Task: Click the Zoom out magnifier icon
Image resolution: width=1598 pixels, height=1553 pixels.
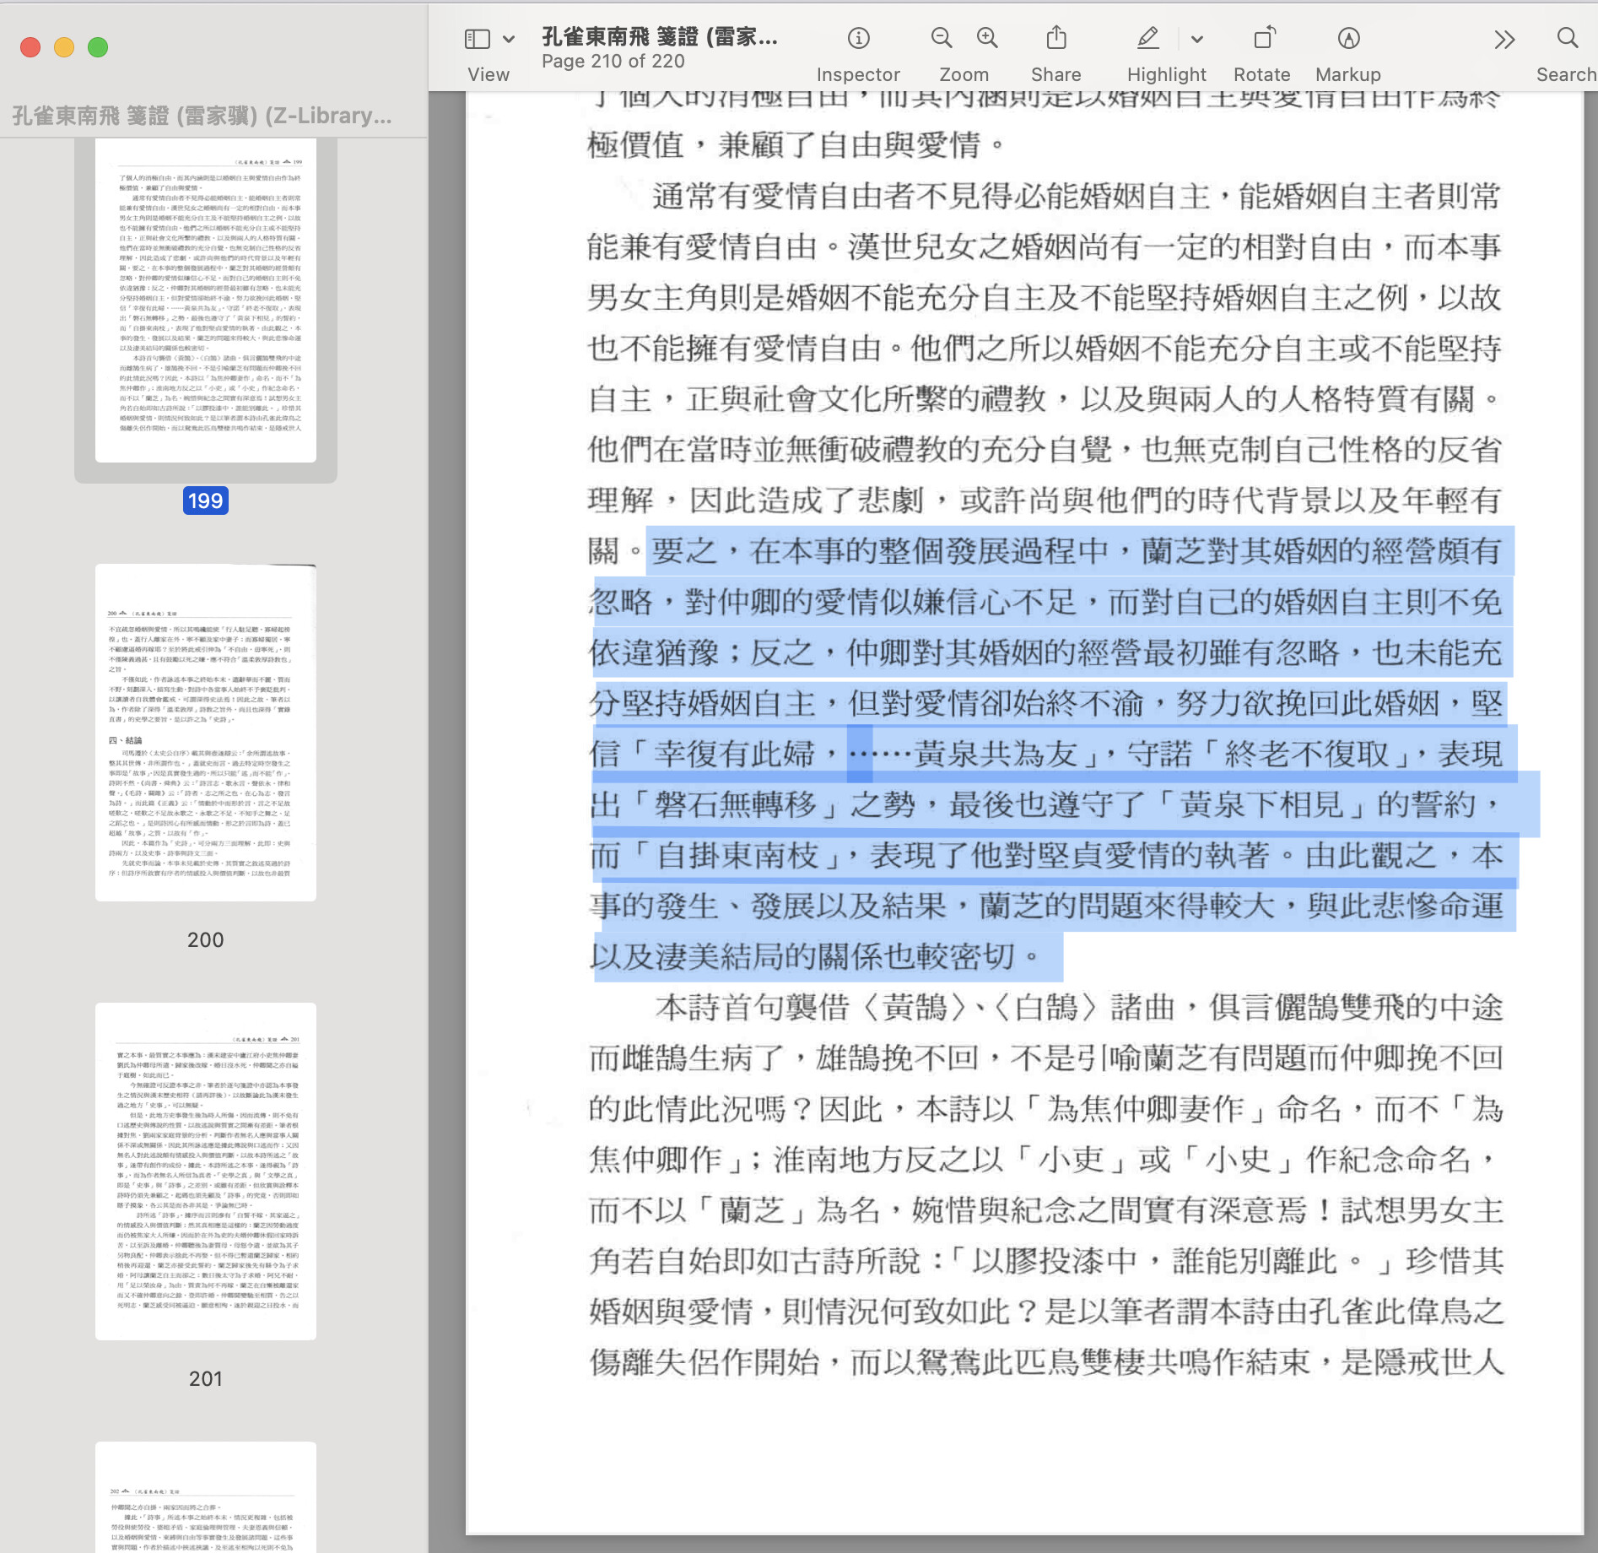Action: point(942,38)
